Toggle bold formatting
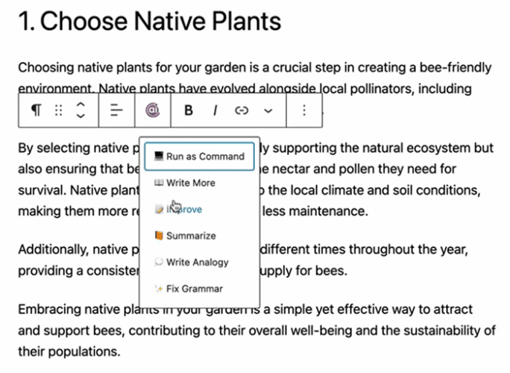510x373 pixels. [189, 110]
